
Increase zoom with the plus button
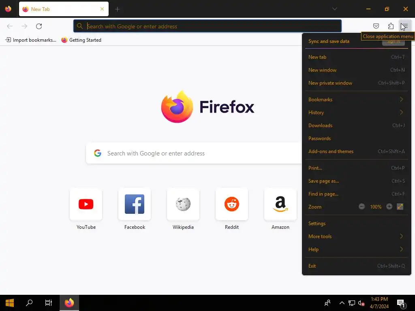point(389,207)
